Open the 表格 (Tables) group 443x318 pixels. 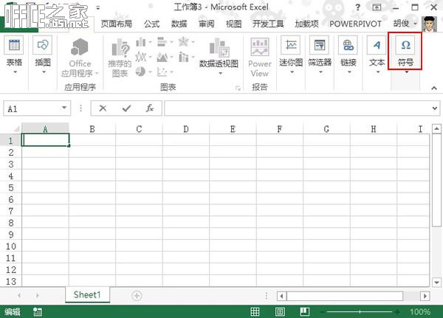14,55
